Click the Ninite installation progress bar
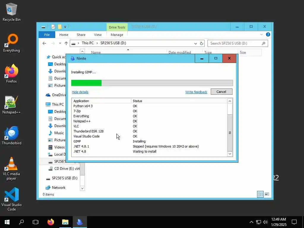The height and width of the screenshot is (228, 304). point(152,83)
